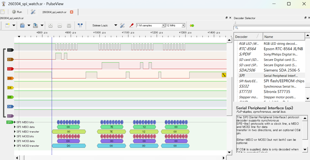Open the new view dropdown arrow
The height and width of the screenshot is (160, 310).
pyautogui.click(x=14, y=25)
